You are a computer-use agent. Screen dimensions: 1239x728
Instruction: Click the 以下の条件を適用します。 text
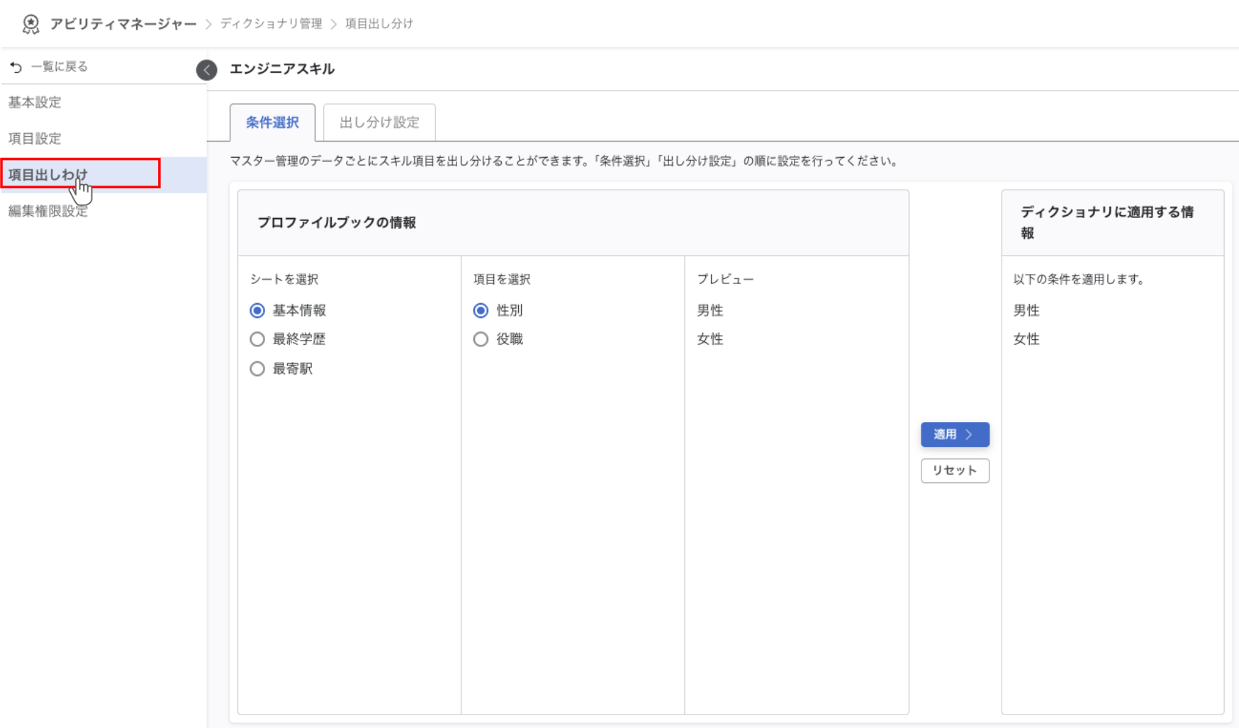click(x=1080, y=279)
